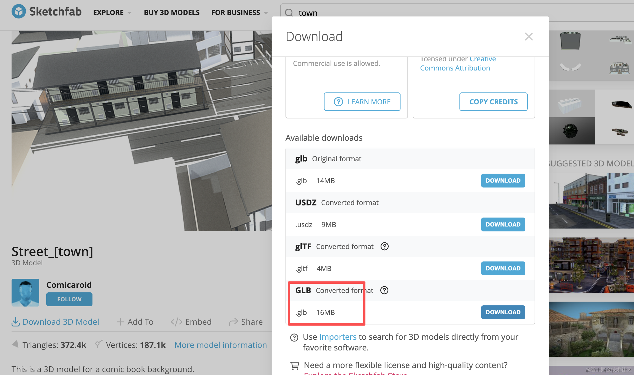Download the 4MB .gltf file

coord(503,268)
